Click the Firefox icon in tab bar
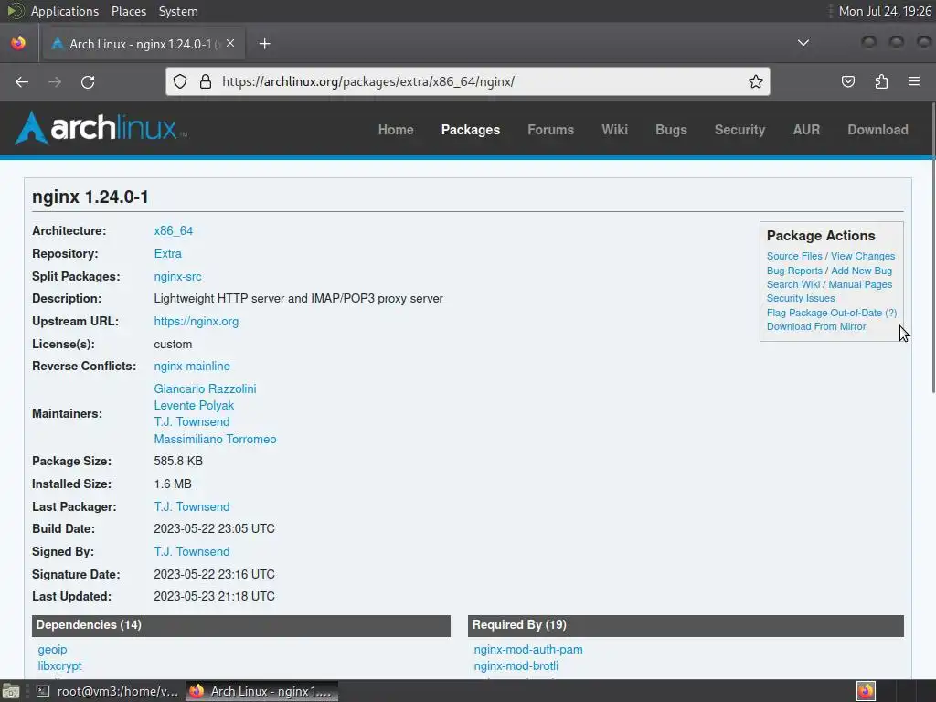Viewport: 936px width, 702px height. pos(18,43)
